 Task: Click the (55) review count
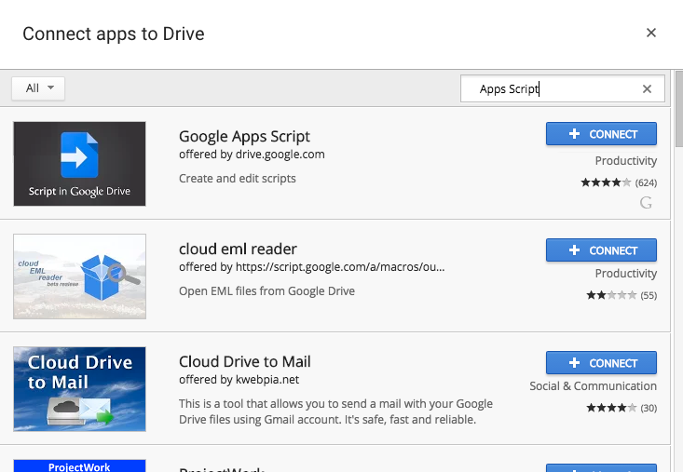pyautogui.click(x=649, y=296)
